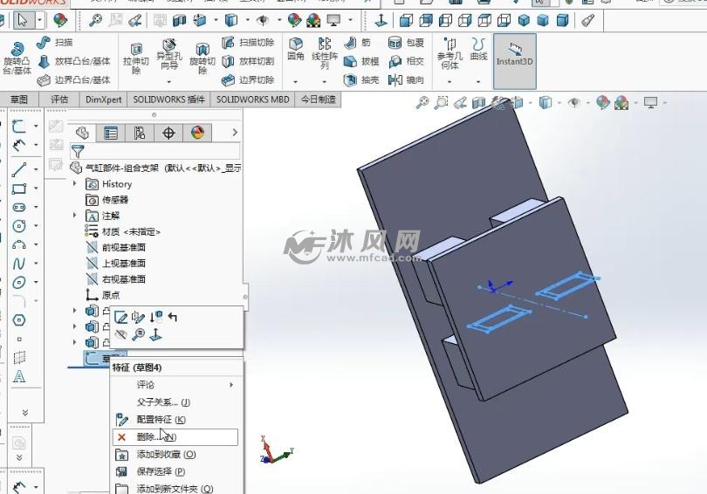The image size is (707, 494).
Task: Choose 添加到收藏 in context menu
Action: 175,455
